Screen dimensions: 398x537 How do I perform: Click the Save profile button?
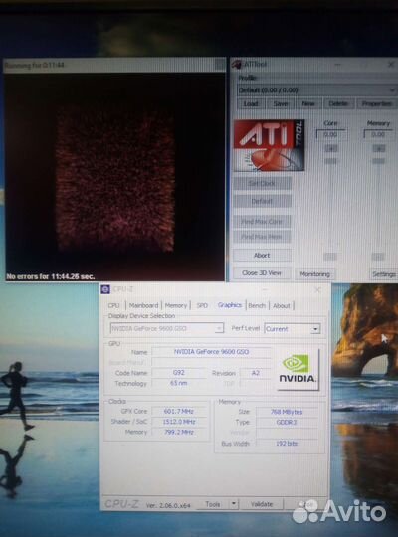coord(281,103)
